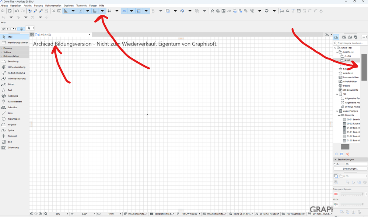Select the Radialbemaßung tool
The width and height of the screenshot is (368, 217).
click(x=15, y=73)
